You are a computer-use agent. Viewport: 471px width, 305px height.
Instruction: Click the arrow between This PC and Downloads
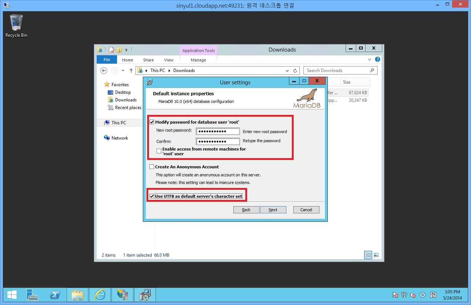point(169,71)
